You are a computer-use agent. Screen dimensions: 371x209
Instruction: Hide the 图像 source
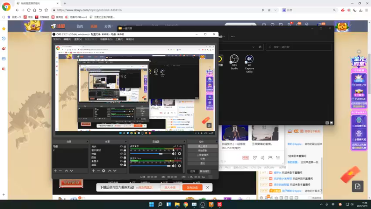point(121,157)
